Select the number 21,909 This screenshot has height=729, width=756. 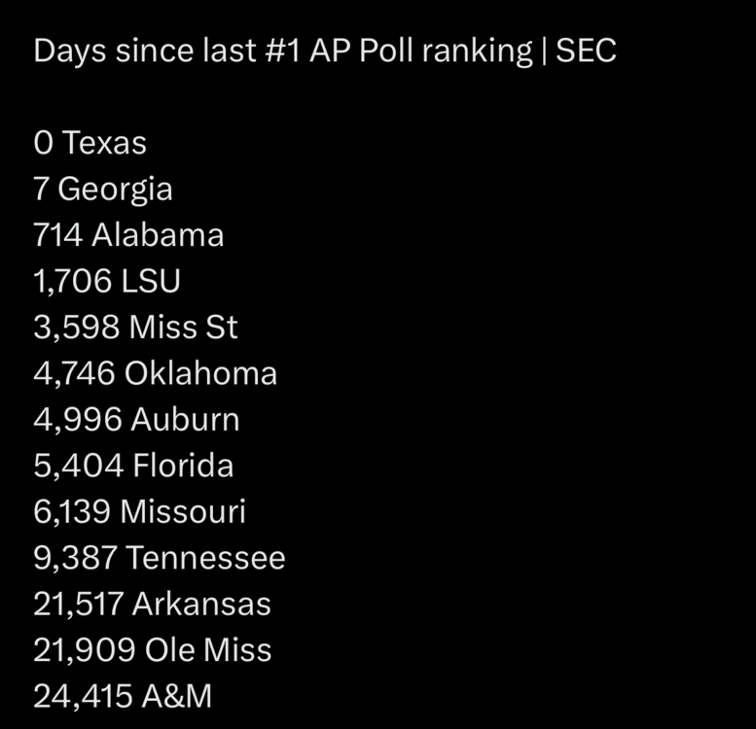point(79,650)
